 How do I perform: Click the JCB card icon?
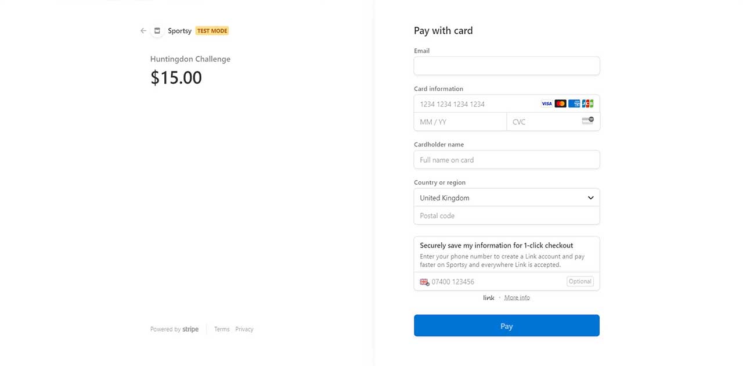587,103
